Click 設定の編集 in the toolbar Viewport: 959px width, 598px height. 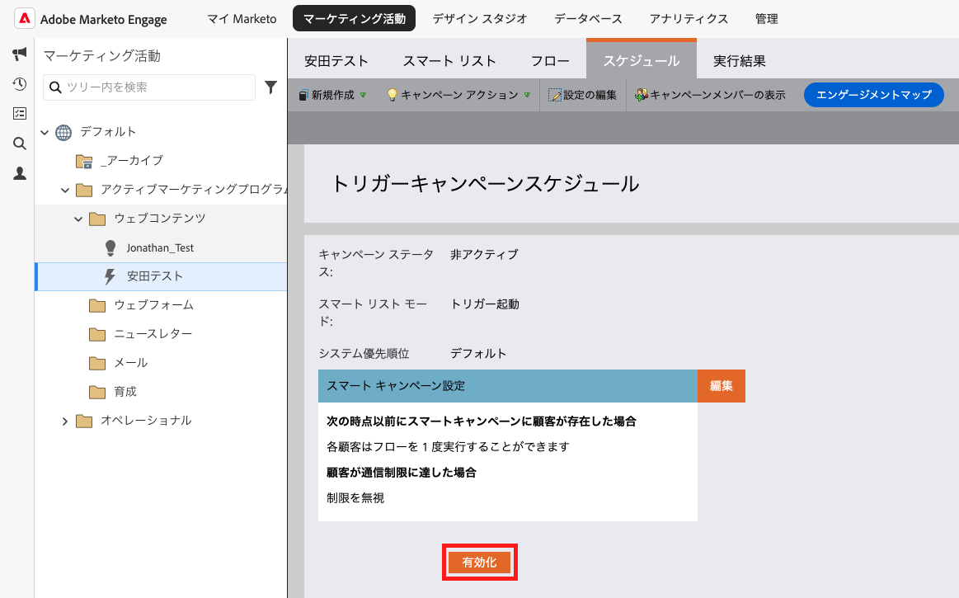pyautogui.click(x=583, y=95)
